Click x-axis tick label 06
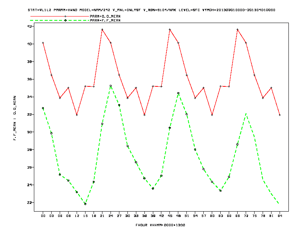 click(60, 216)
